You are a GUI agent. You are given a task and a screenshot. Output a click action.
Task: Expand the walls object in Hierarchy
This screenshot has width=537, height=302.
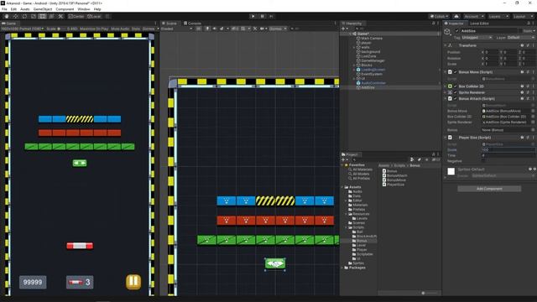click(354, 47)
